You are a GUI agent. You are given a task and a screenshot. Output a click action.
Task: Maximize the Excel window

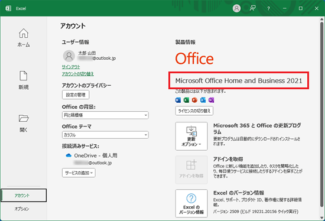[301, 8]
